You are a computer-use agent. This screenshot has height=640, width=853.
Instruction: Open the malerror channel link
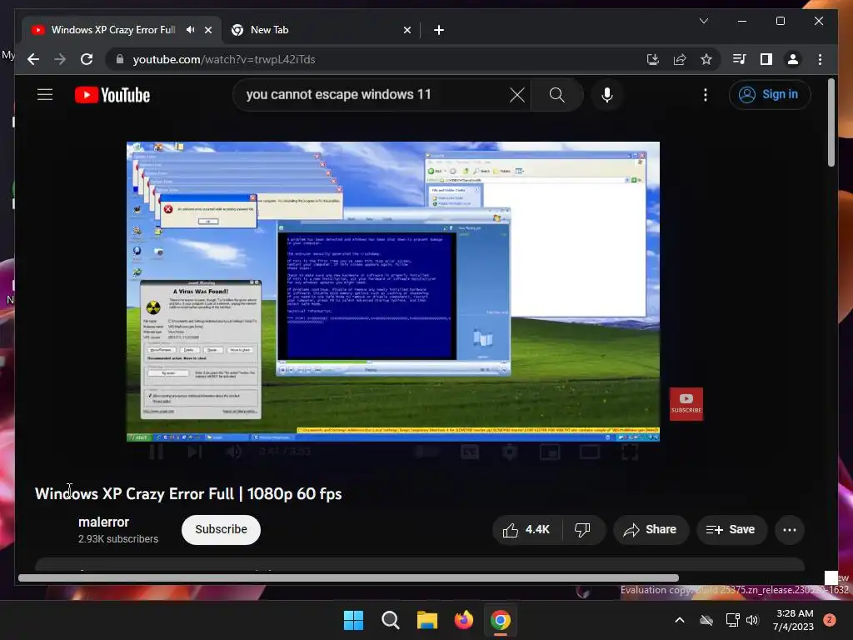click(103, 522)
